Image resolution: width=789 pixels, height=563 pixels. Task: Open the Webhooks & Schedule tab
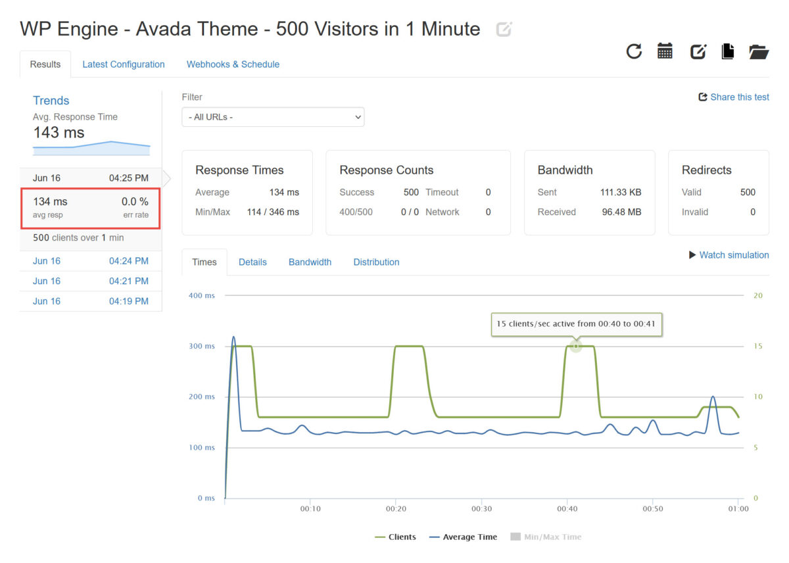pyautogui.click(x=233, y=64)
